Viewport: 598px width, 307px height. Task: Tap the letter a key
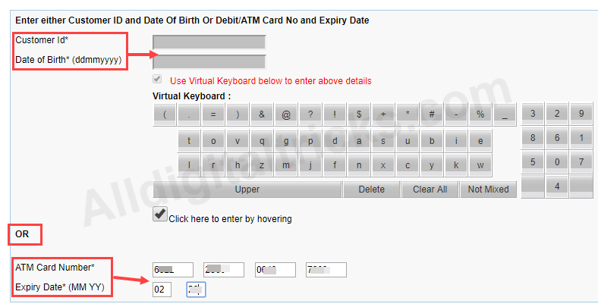click(359, 141)
